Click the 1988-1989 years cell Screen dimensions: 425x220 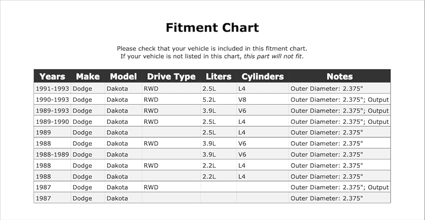[x=52, y=155]
